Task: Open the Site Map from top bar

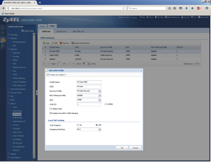Action: coord(159,17)
